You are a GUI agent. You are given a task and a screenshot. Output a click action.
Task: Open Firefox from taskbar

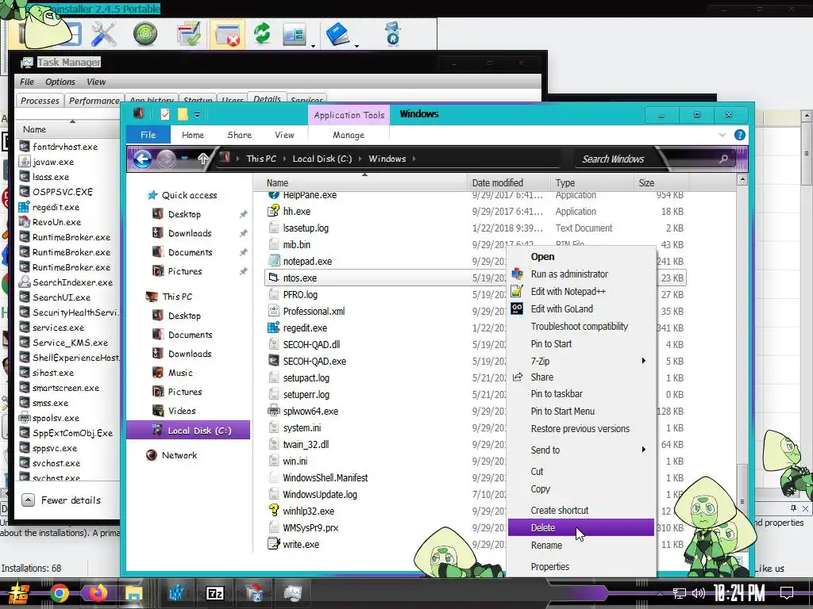tap(96, 593)
